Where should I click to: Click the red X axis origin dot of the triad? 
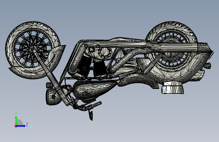click(x=16, y=126)
